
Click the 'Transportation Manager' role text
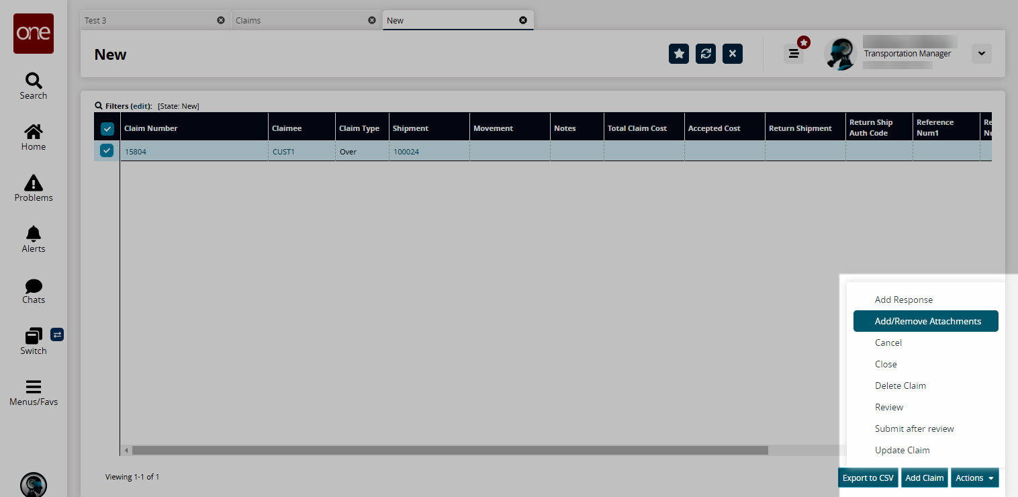click(907, 54)
